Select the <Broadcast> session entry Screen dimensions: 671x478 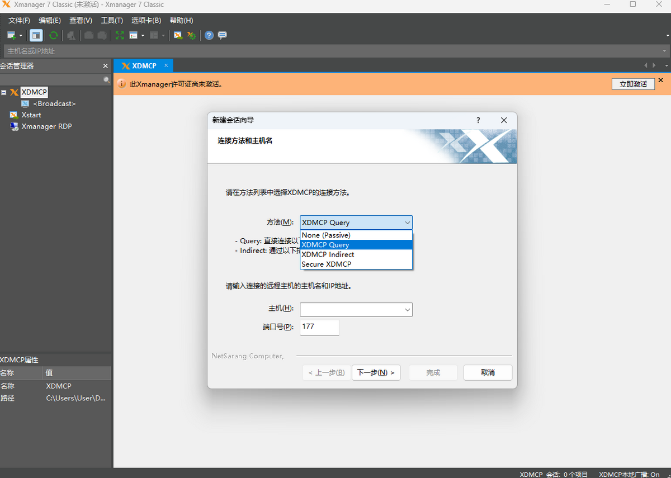tap(54, 103)
